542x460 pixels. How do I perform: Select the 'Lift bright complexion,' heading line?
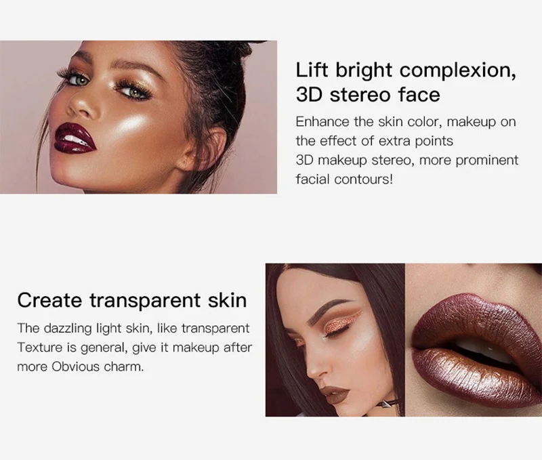pos(406,70)
